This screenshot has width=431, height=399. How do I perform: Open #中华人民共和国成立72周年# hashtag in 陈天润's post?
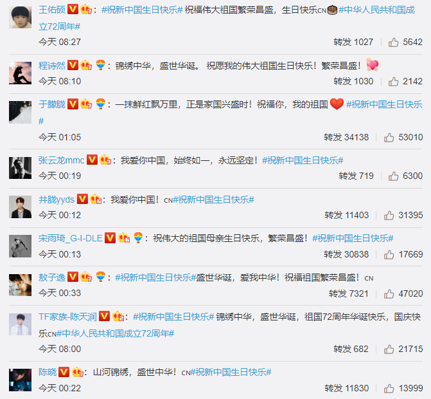116,334
